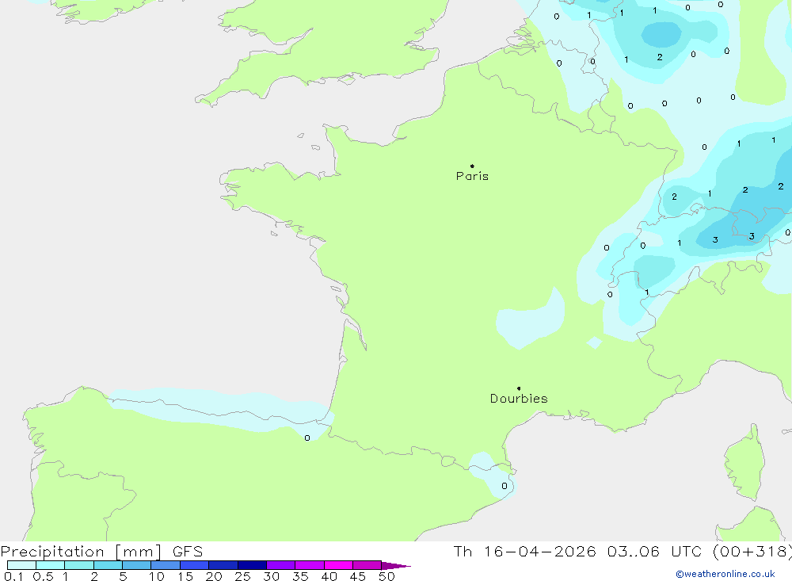
Task: Click the Precipitation [mm] GFS title
Action: [101, 551]
